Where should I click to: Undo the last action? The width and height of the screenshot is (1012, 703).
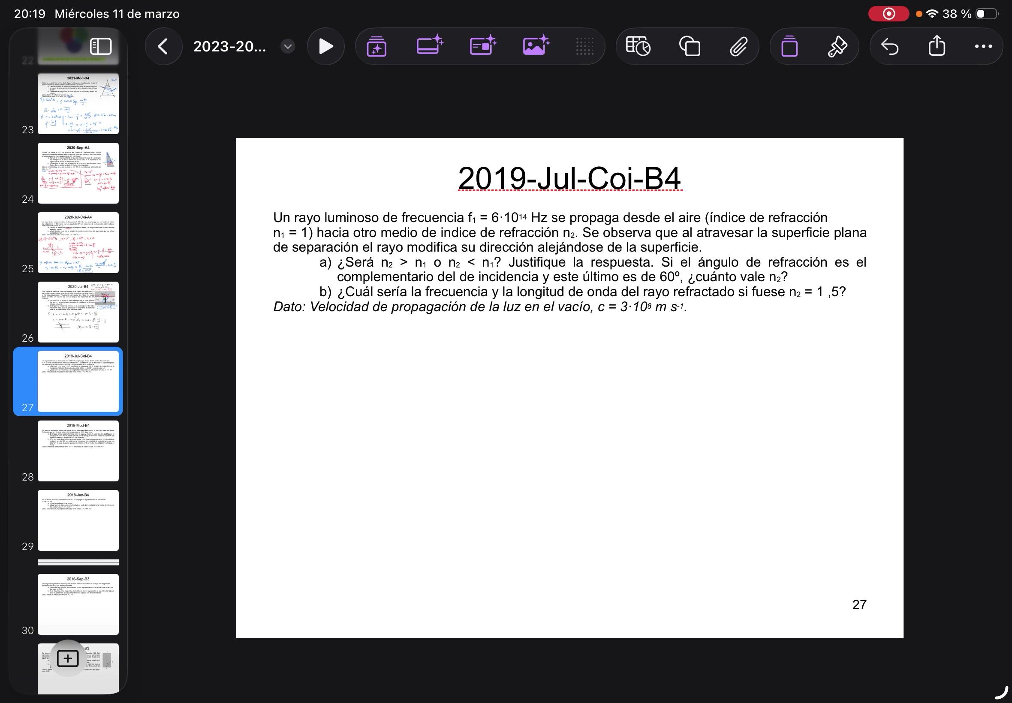(889, 46)
